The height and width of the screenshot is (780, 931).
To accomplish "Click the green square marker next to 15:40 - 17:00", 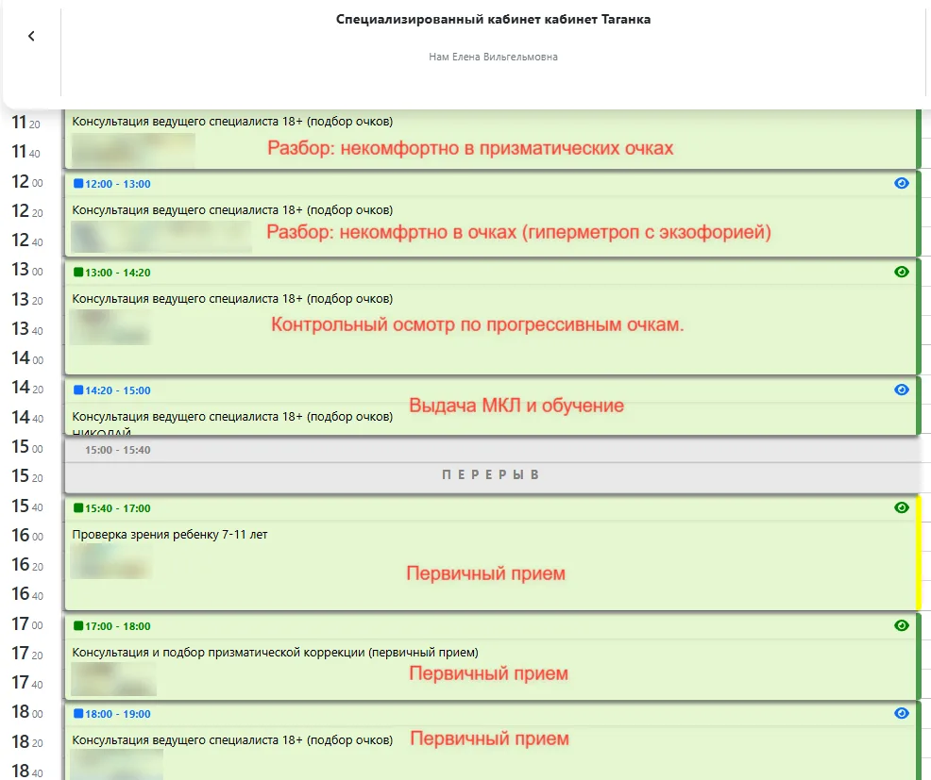I will tap(77, 507).
